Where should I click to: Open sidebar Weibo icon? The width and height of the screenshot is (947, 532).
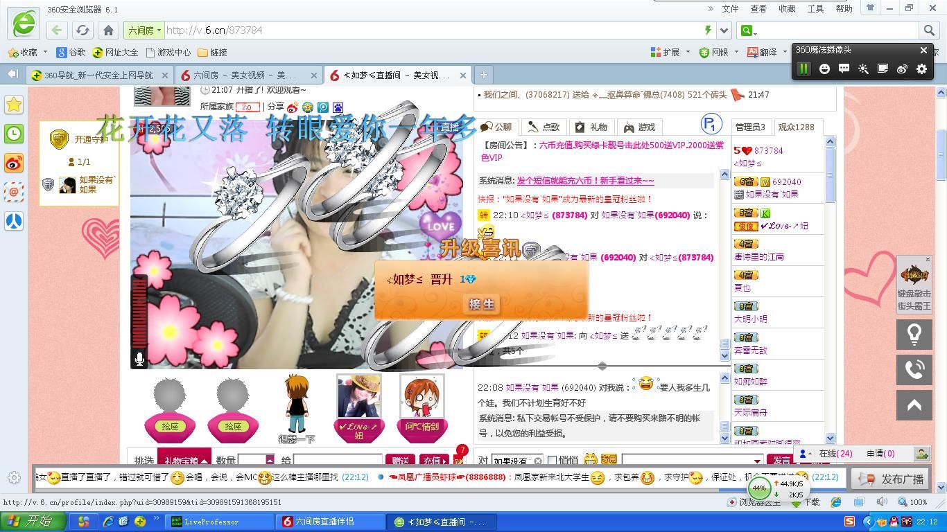point(14,163)
